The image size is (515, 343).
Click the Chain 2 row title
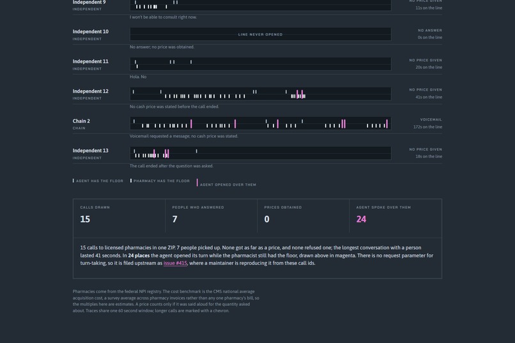coord(81,121)
